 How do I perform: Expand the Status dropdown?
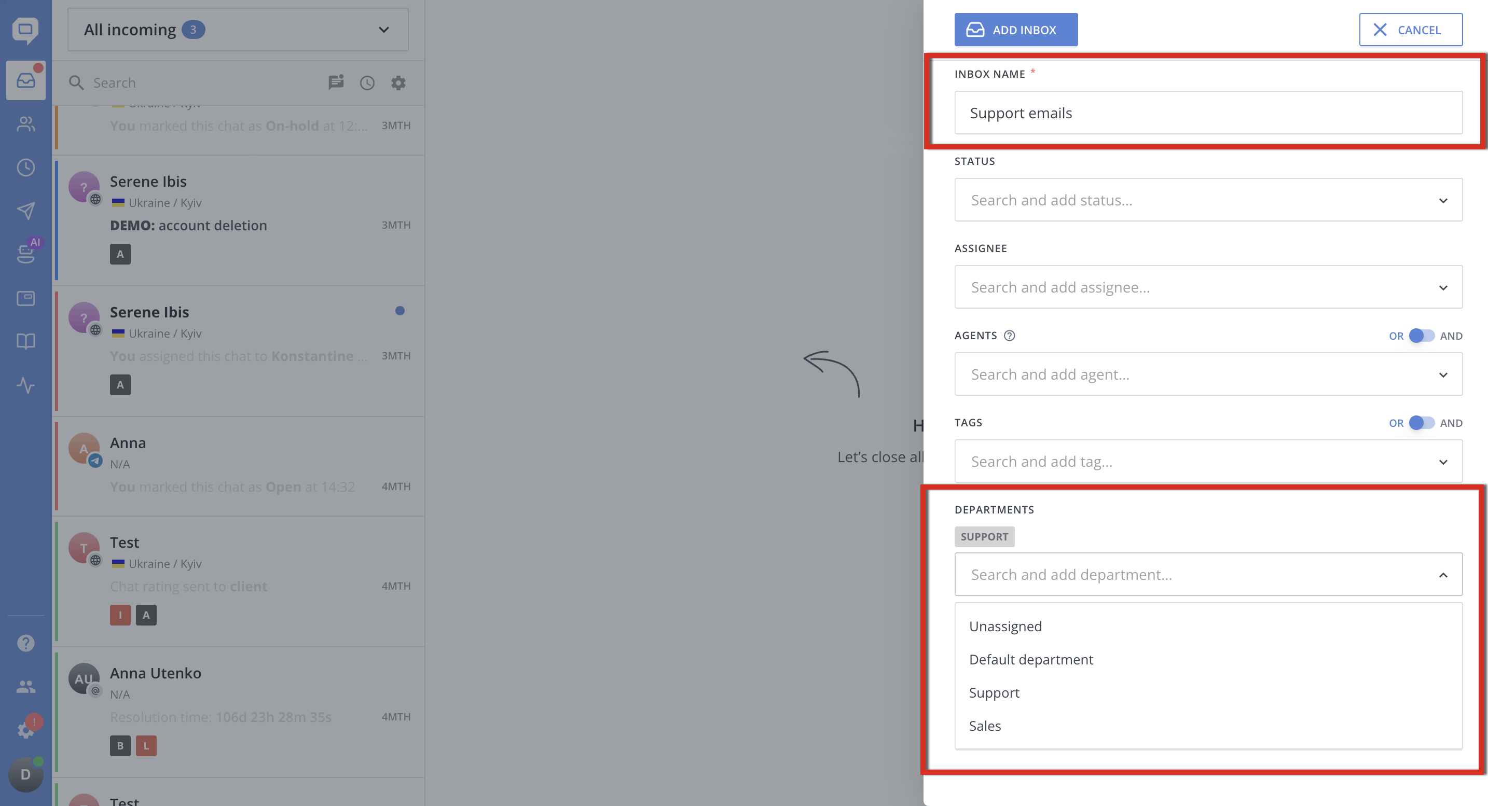click(1208, 200)
